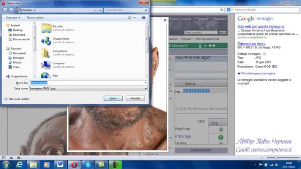Click the Google search engine icon in the browser
The width and height of the screenshot is (301, 169).
coord(229,9)
